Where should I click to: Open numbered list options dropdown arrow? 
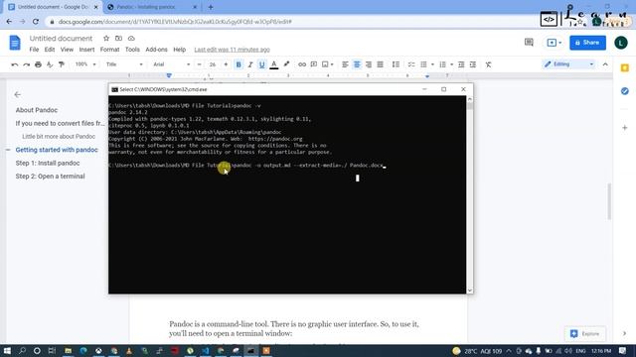pos(451,64)
